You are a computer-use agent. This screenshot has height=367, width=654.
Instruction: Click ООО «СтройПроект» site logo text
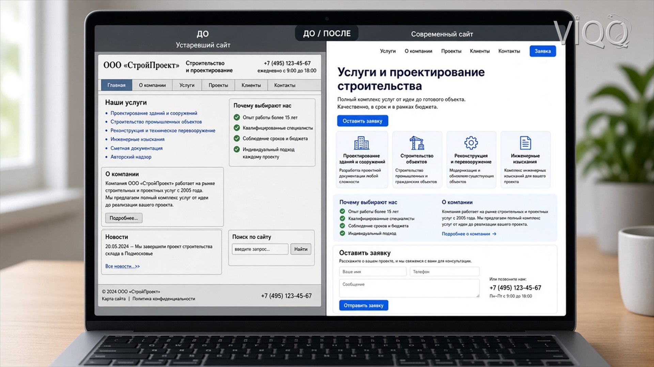point(141,65)
